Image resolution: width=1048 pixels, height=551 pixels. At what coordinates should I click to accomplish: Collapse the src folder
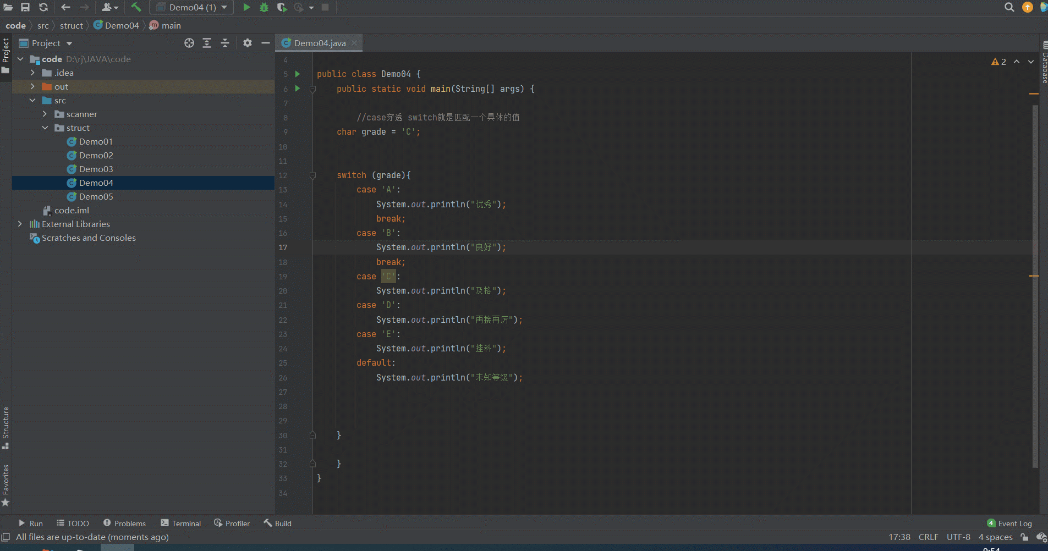pyautogui.click(x=32, y=100)
